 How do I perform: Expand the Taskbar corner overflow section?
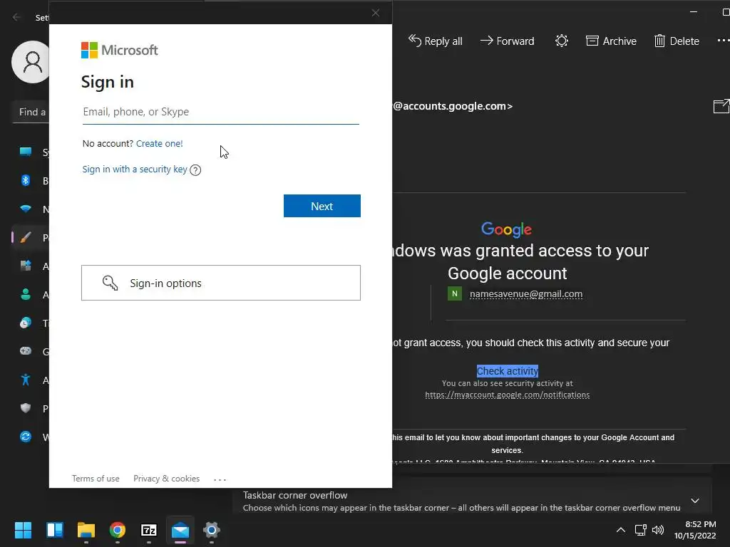(x=695, y=501)
